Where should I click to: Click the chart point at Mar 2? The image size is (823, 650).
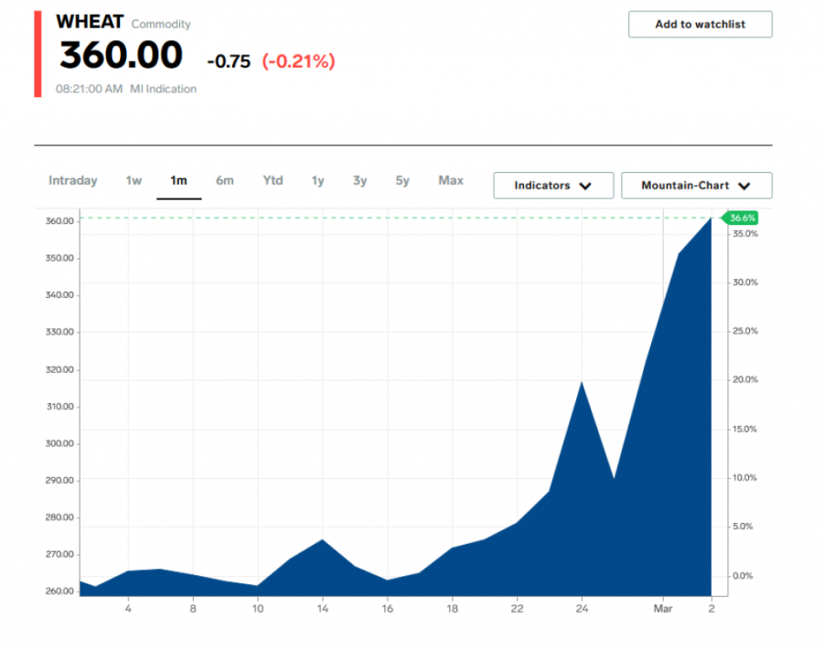pos(711,218)
